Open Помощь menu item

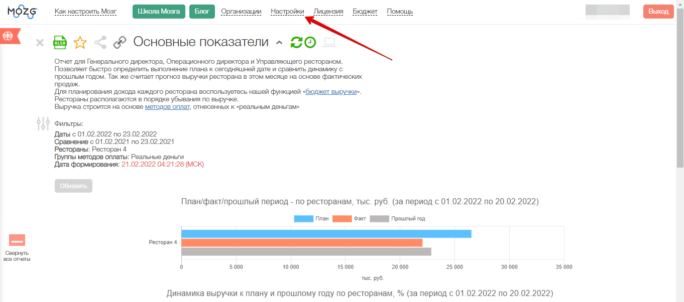pyautogui.click(x=400, y=12)
